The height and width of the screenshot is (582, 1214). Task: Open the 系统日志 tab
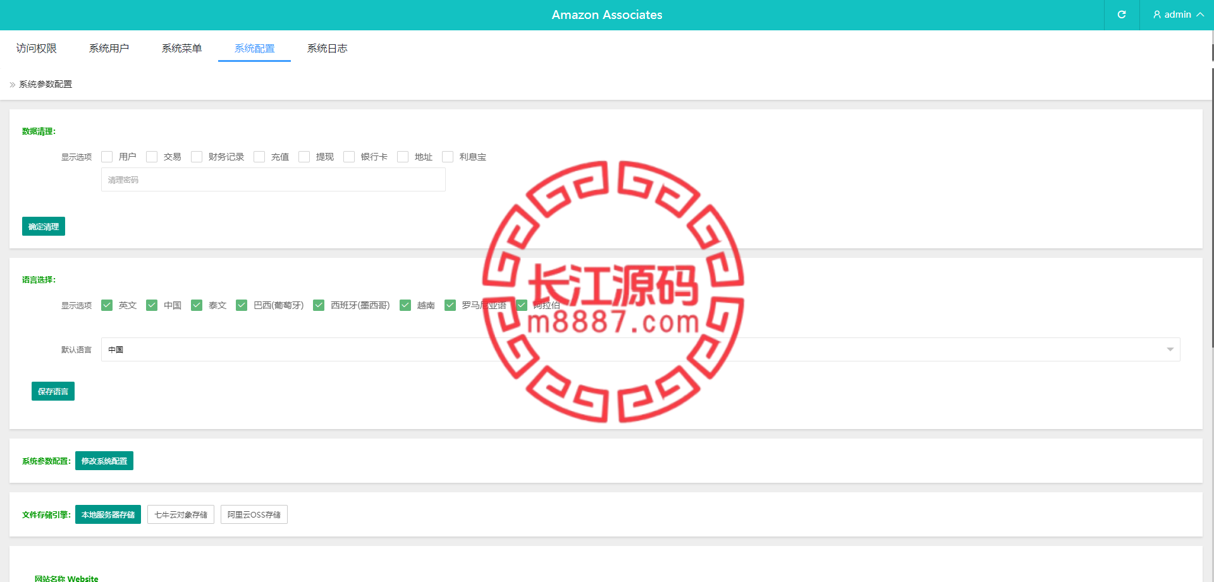(x=327, y=48)
